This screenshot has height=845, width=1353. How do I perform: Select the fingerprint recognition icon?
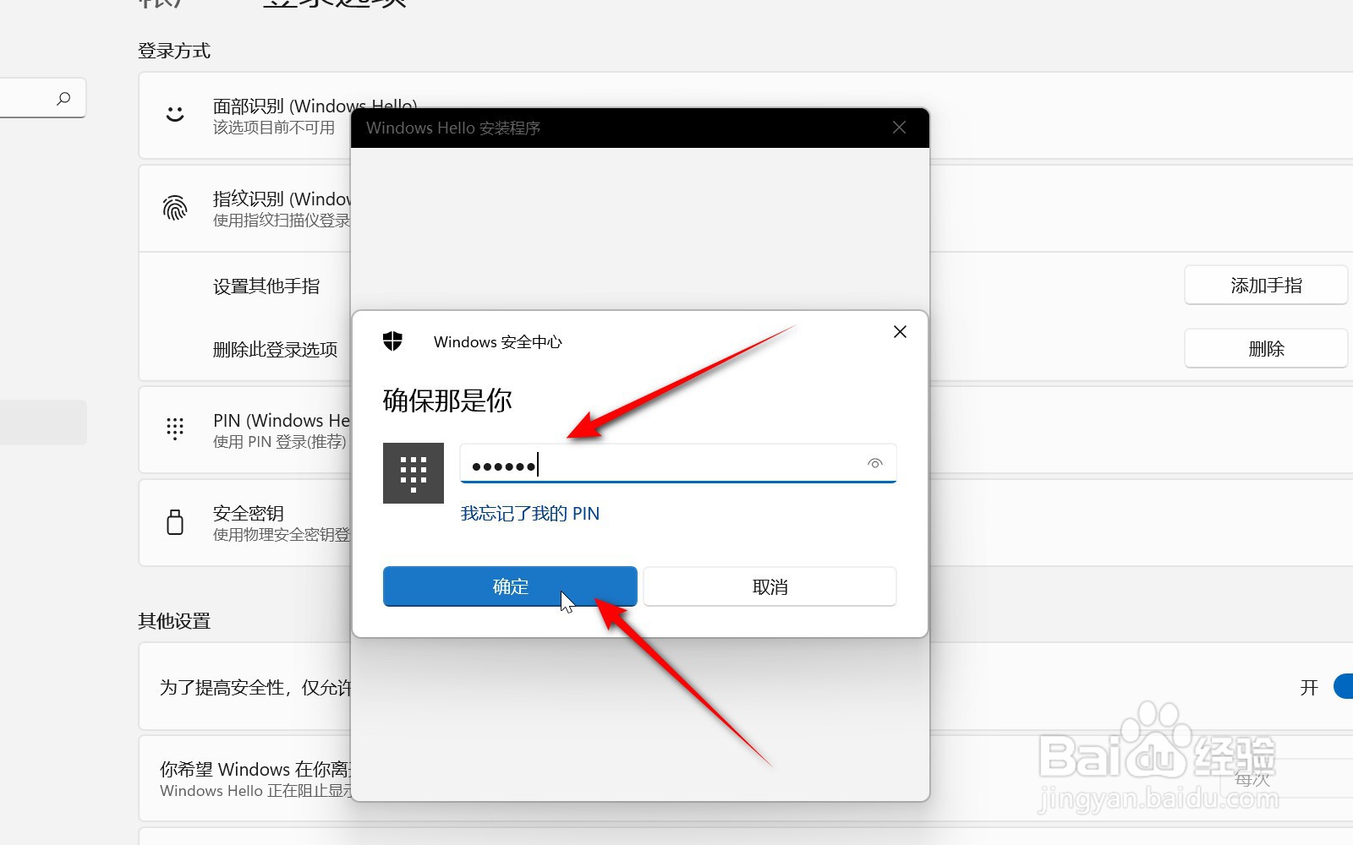175,207
